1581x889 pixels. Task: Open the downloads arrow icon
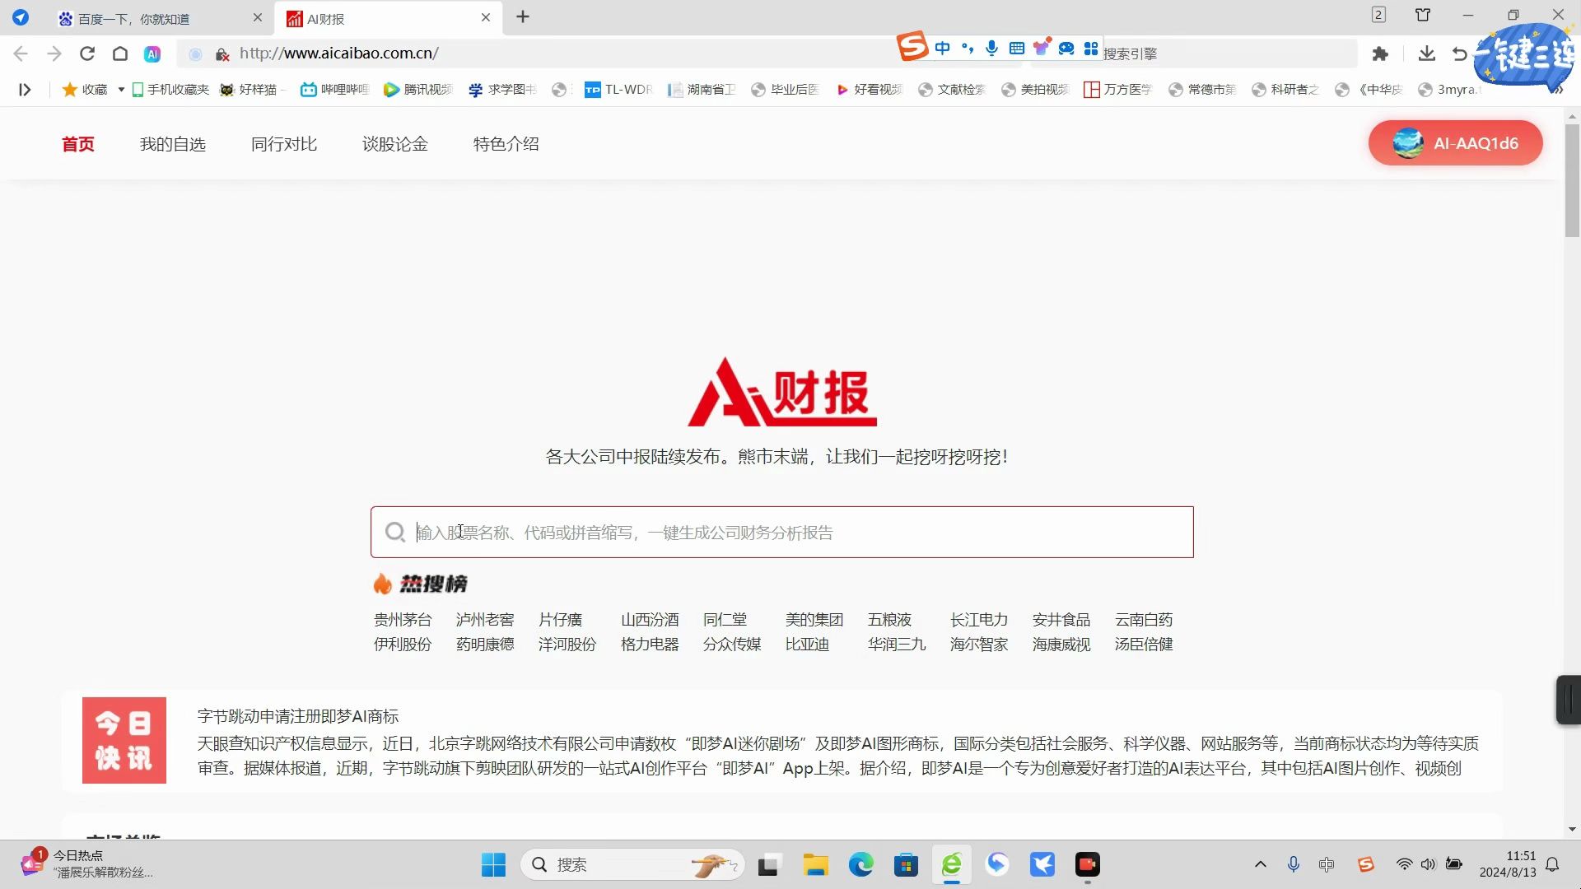[1427, 54]
